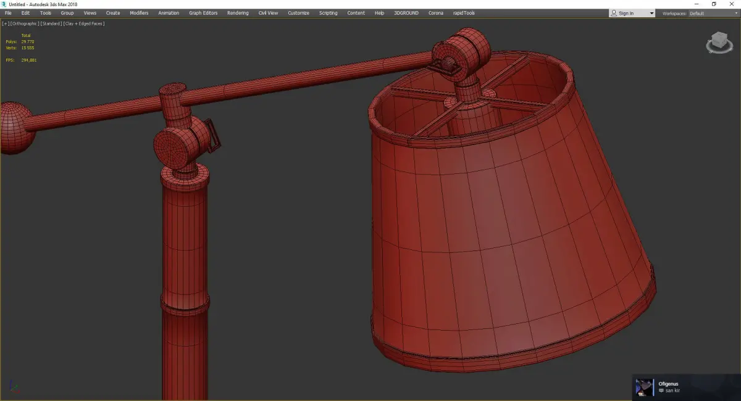Open the Orthographic viewport view menu
The height and width of the screenshot is (401, 741).
[x=24, y=23]
